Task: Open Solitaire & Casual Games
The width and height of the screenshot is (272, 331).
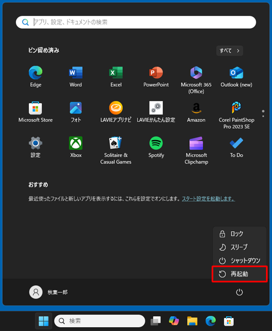Action: tap(116, 151)
